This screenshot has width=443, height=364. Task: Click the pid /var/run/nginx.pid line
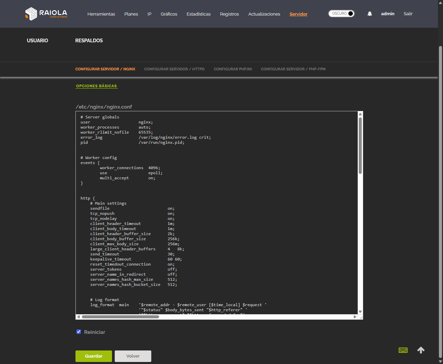click(133, 142)
